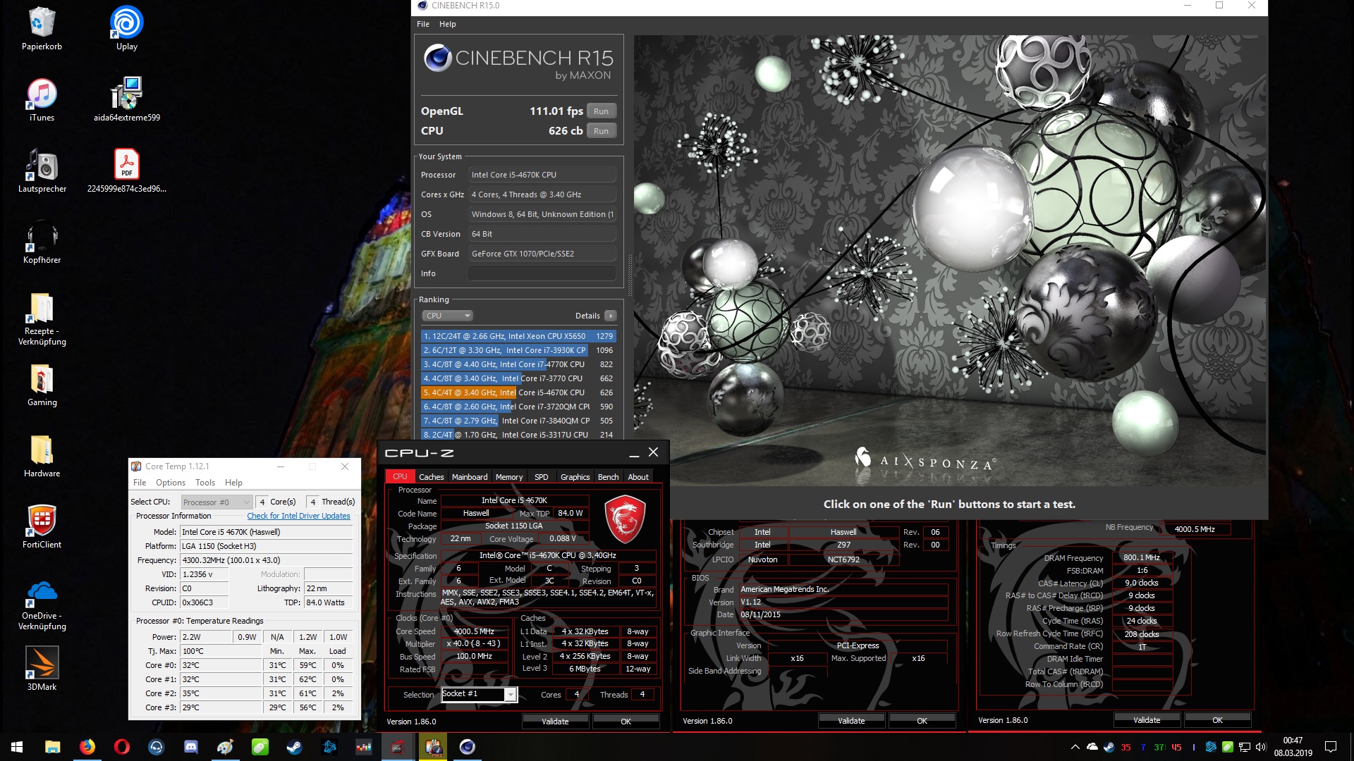
Task: Open Core Temp Tools menu
Action: (205, 483)
